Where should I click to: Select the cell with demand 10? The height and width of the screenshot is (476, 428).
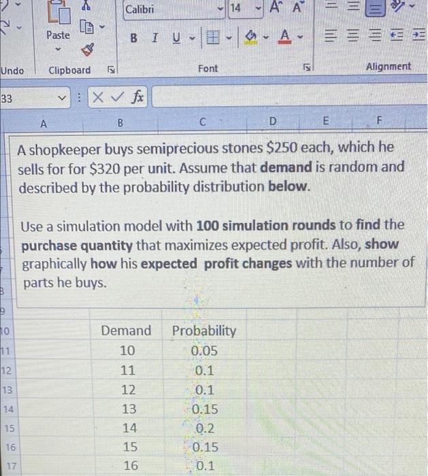pyautogui.click(x=127, y=351)
